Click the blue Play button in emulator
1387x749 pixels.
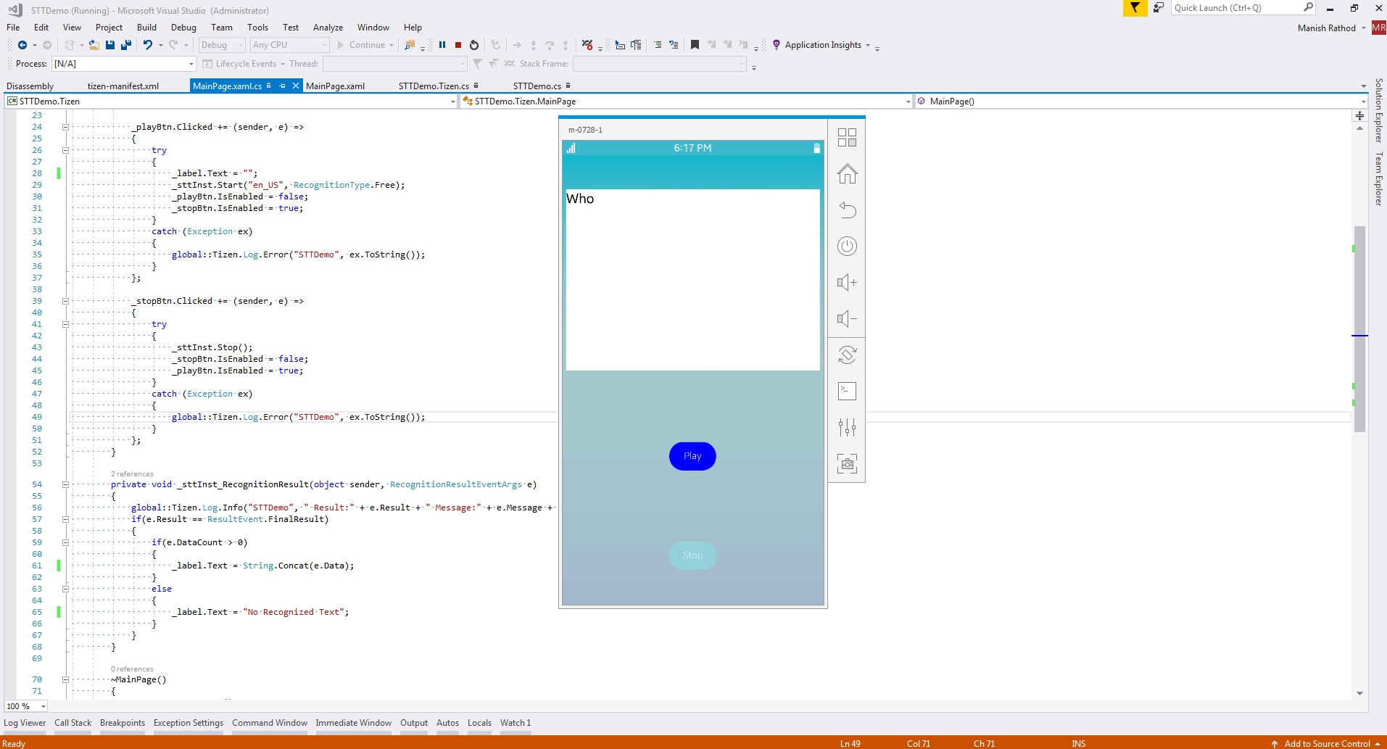692,456
